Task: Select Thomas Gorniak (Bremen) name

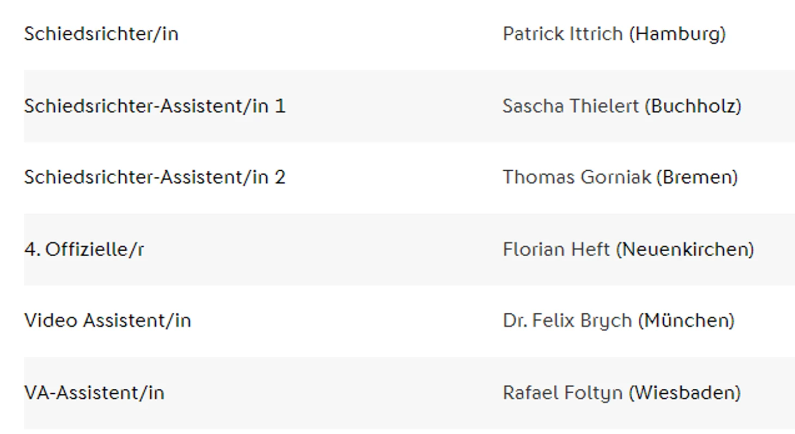Action: [x=620, y=177]
